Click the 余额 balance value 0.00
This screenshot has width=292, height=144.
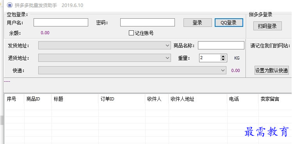(x=45, y=33)
